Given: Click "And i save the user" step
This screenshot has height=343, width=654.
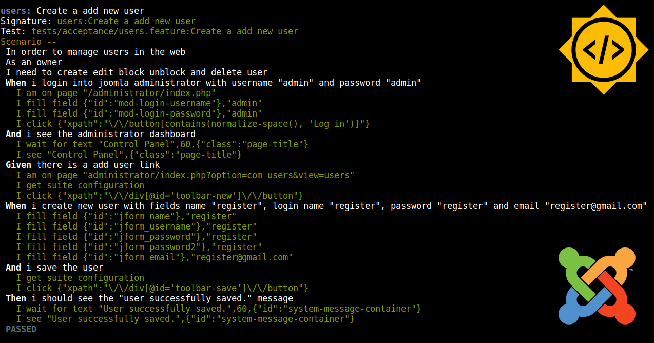Looking at the screenshot, I should pyautogui.click(x=54, y=268).
